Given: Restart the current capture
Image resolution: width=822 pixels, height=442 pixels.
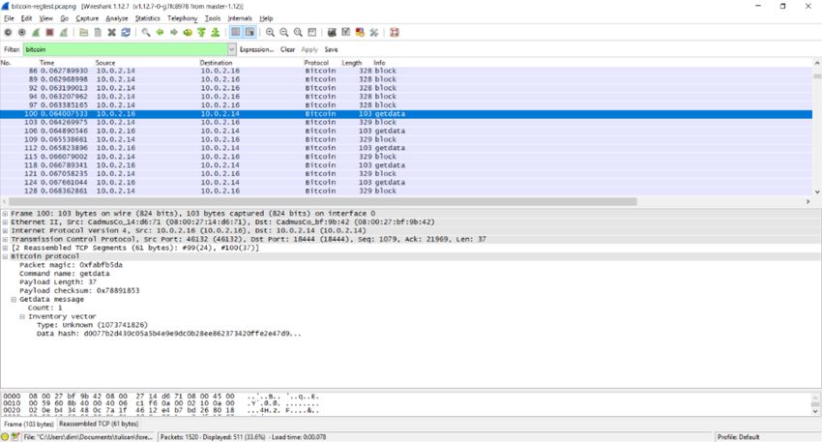Looking at the screenshot, I should coord(64,33).
